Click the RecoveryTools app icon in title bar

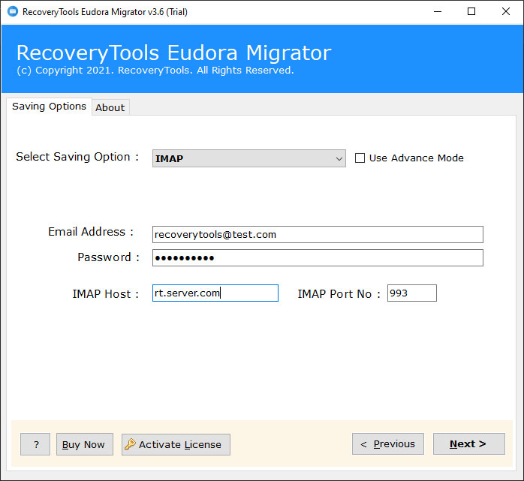point(13,12)
